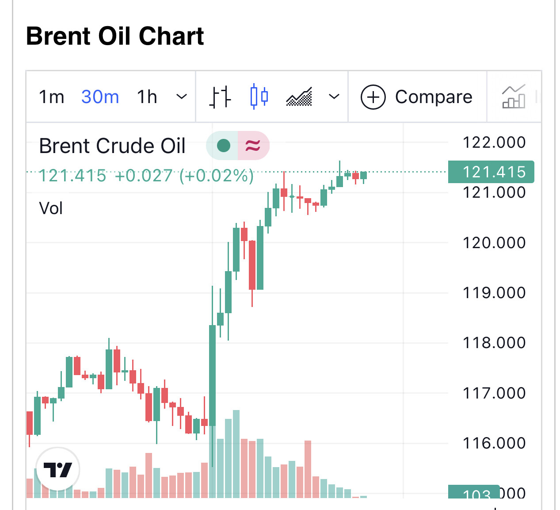The height and width of the screenshot is (510, 560).
Task: Click the 121.415 +0.027 price change text
Action: tap(146, 176)
